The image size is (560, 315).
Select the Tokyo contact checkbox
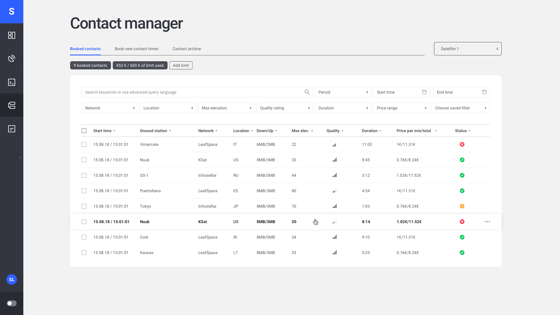[x=84, y=206]
